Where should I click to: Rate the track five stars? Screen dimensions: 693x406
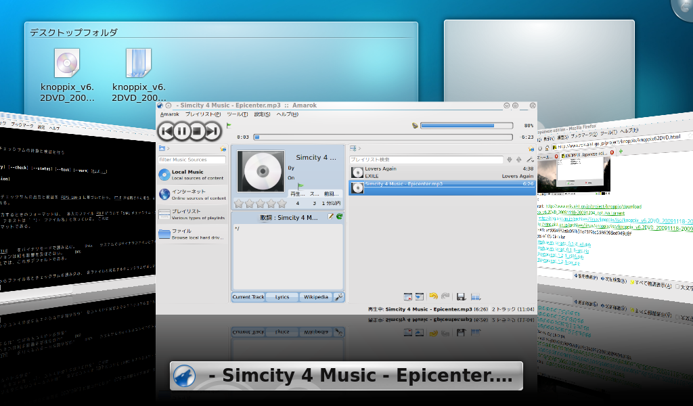pos(282,203)
